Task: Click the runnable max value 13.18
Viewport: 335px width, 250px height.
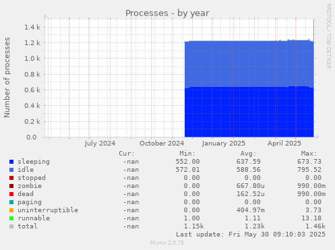Action: click(x=311, y=218)
